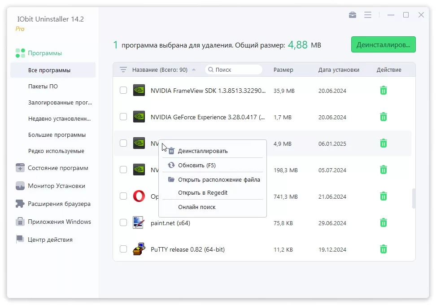Click trash icon for PuTTY release 0.82
436x305 pixels.
tap(383, 249)
